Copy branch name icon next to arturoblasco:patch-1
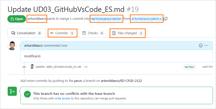Viewport: 216px width, 109px height. [166, 19]
